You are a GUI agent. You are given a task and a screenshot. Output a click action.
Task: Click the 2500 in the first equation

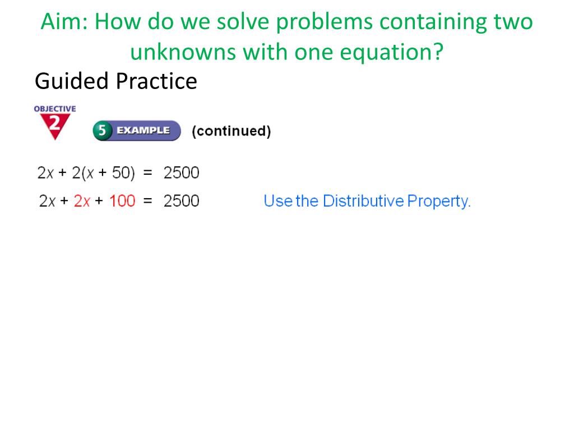point(181,172)
